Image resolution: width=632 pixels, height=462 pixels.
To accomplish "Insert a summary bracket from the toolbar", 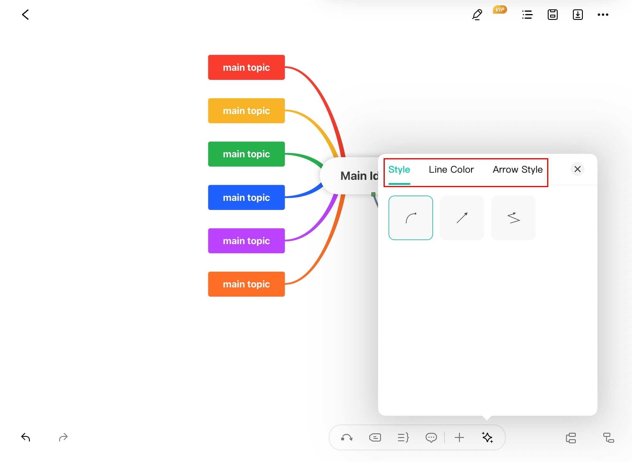I will pos(403,438).
